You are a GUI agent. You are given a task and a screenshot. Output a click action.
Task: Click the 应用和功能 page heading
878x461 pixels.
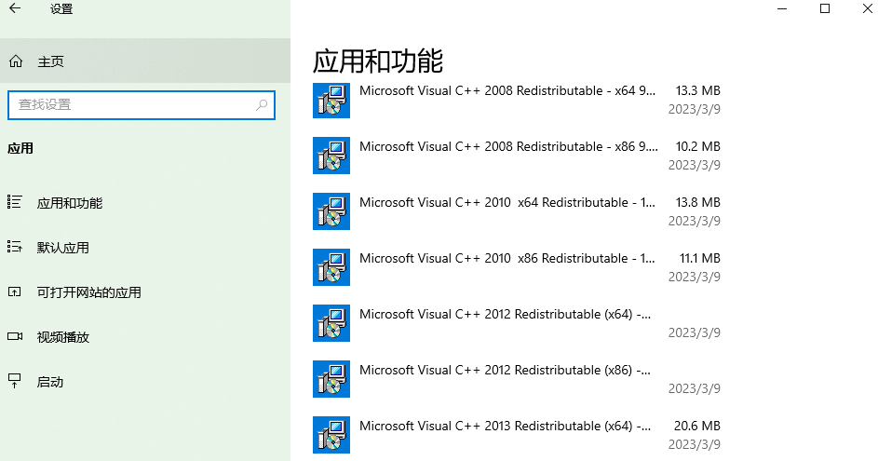coord(378,61)
